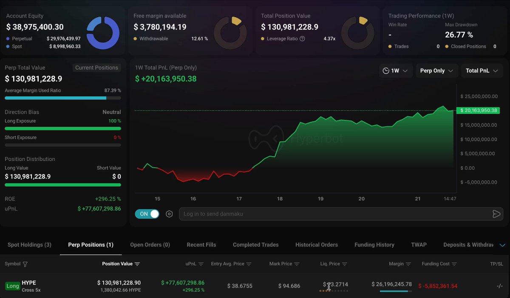Viewport: 510px width, 298px height.
Task: Open the Deposits & Withdrawals tab
Action: pyautogui.click(x=468, y=245)
